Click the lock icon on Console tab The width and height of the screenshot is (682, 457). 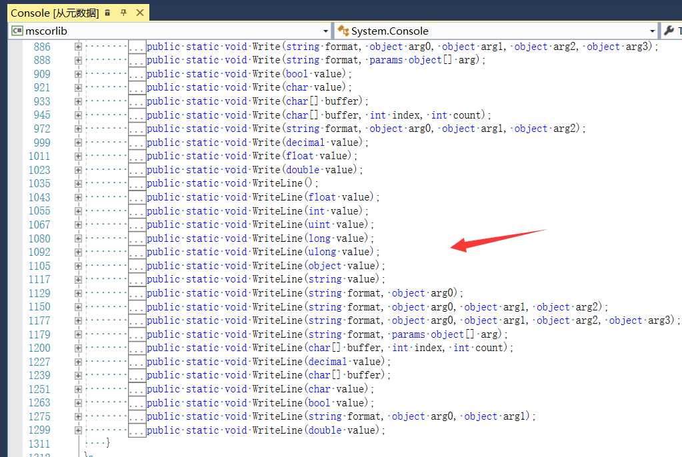(107, 13)
